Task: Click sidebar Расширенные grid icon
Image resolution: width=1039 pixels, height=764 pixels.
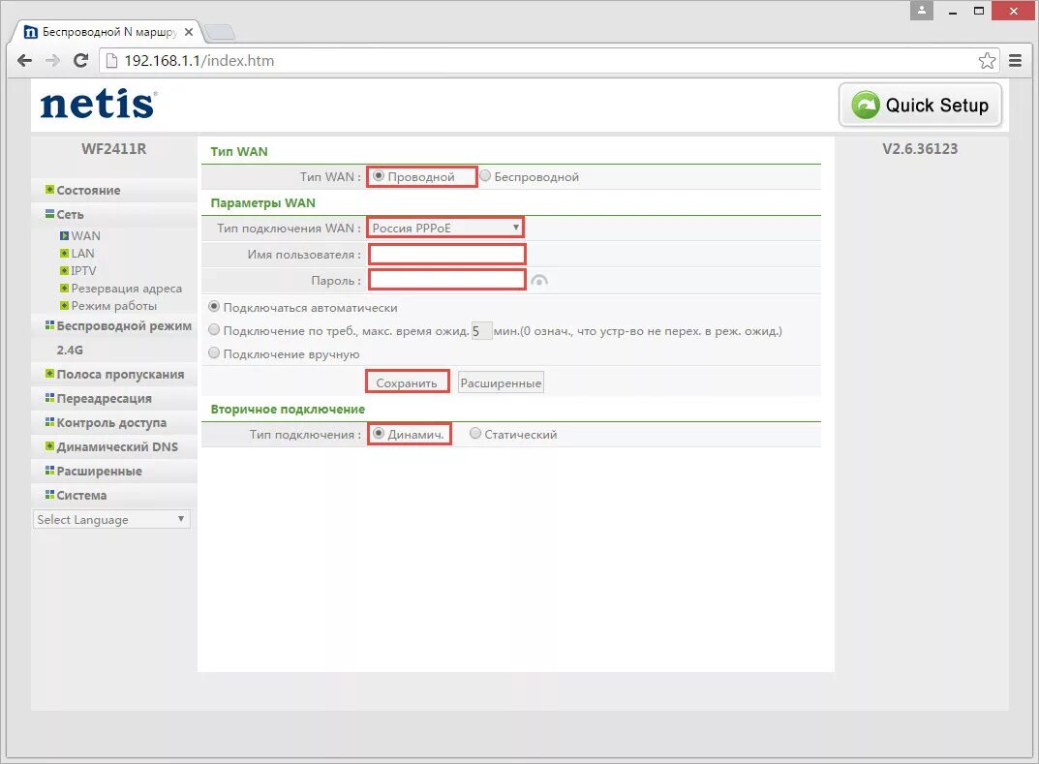Action: click(x=49, y=471)
